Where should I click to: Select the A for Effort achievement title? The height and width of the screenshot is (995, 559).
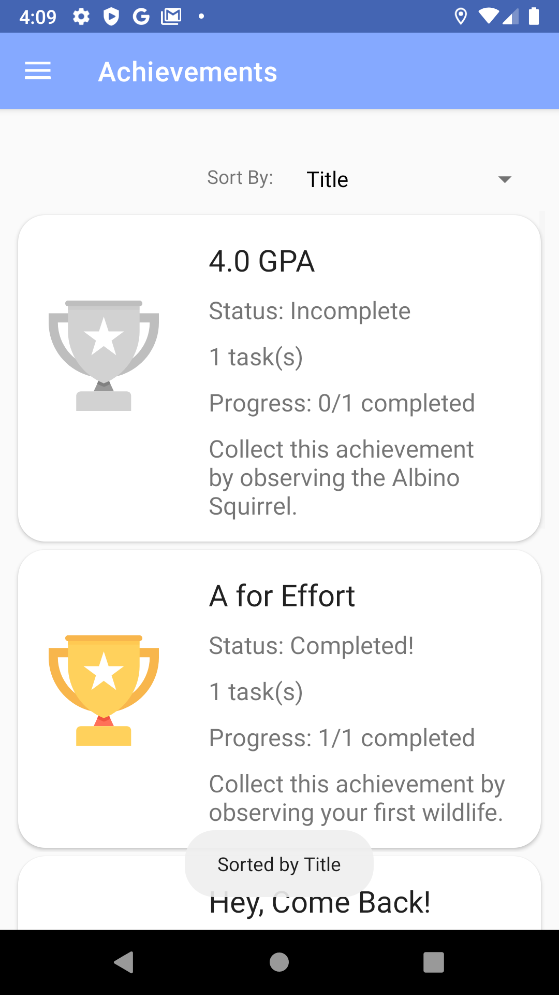[x=282, y=596]
